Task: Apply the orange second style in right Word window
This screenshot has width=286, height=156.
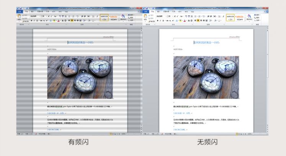Action: [x=240, y=18]
